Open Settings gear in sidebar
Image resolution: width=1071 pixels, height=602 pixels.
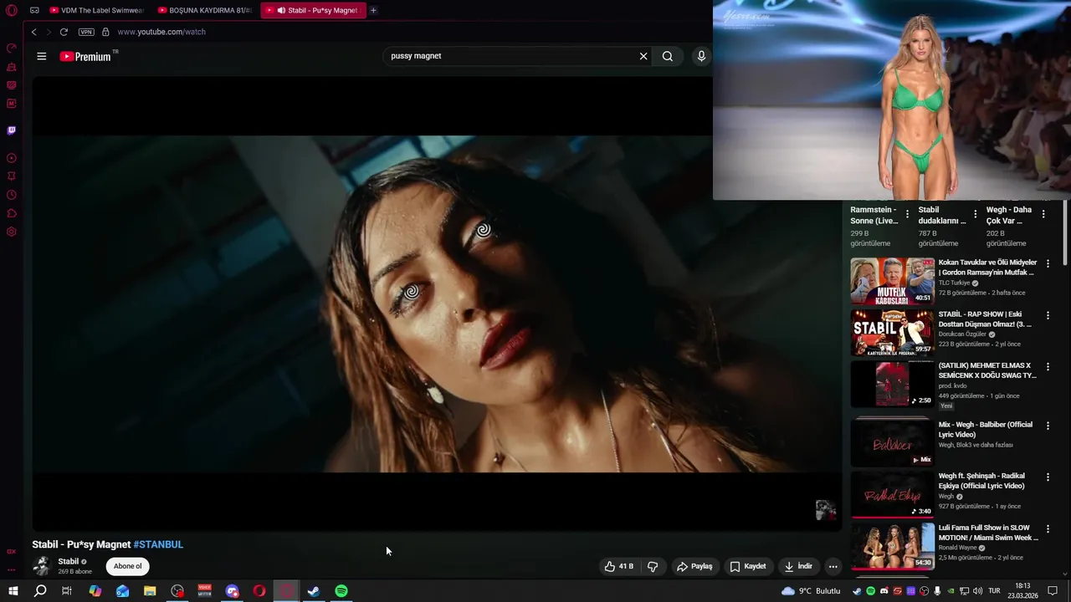[12, 232]
